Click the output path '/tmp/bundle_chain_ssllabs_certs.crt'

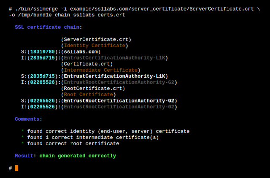click(x=71, y=15)
